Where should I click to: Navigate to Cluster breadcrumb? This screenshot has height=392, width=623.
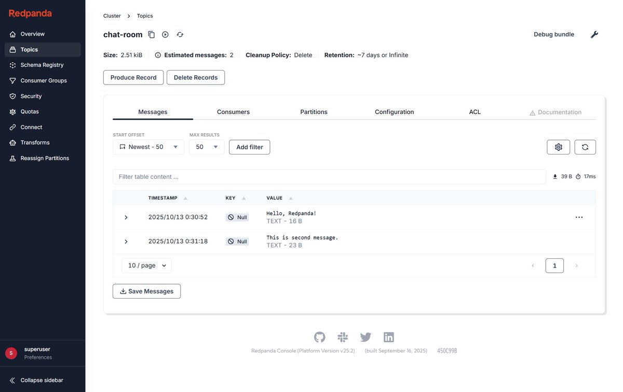tap(112, 16)
